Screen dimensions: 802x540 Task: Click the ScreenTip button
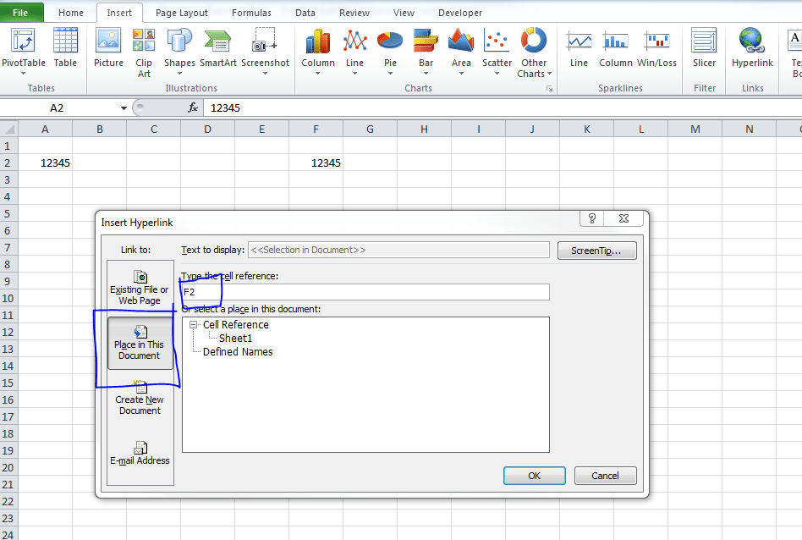596,250
